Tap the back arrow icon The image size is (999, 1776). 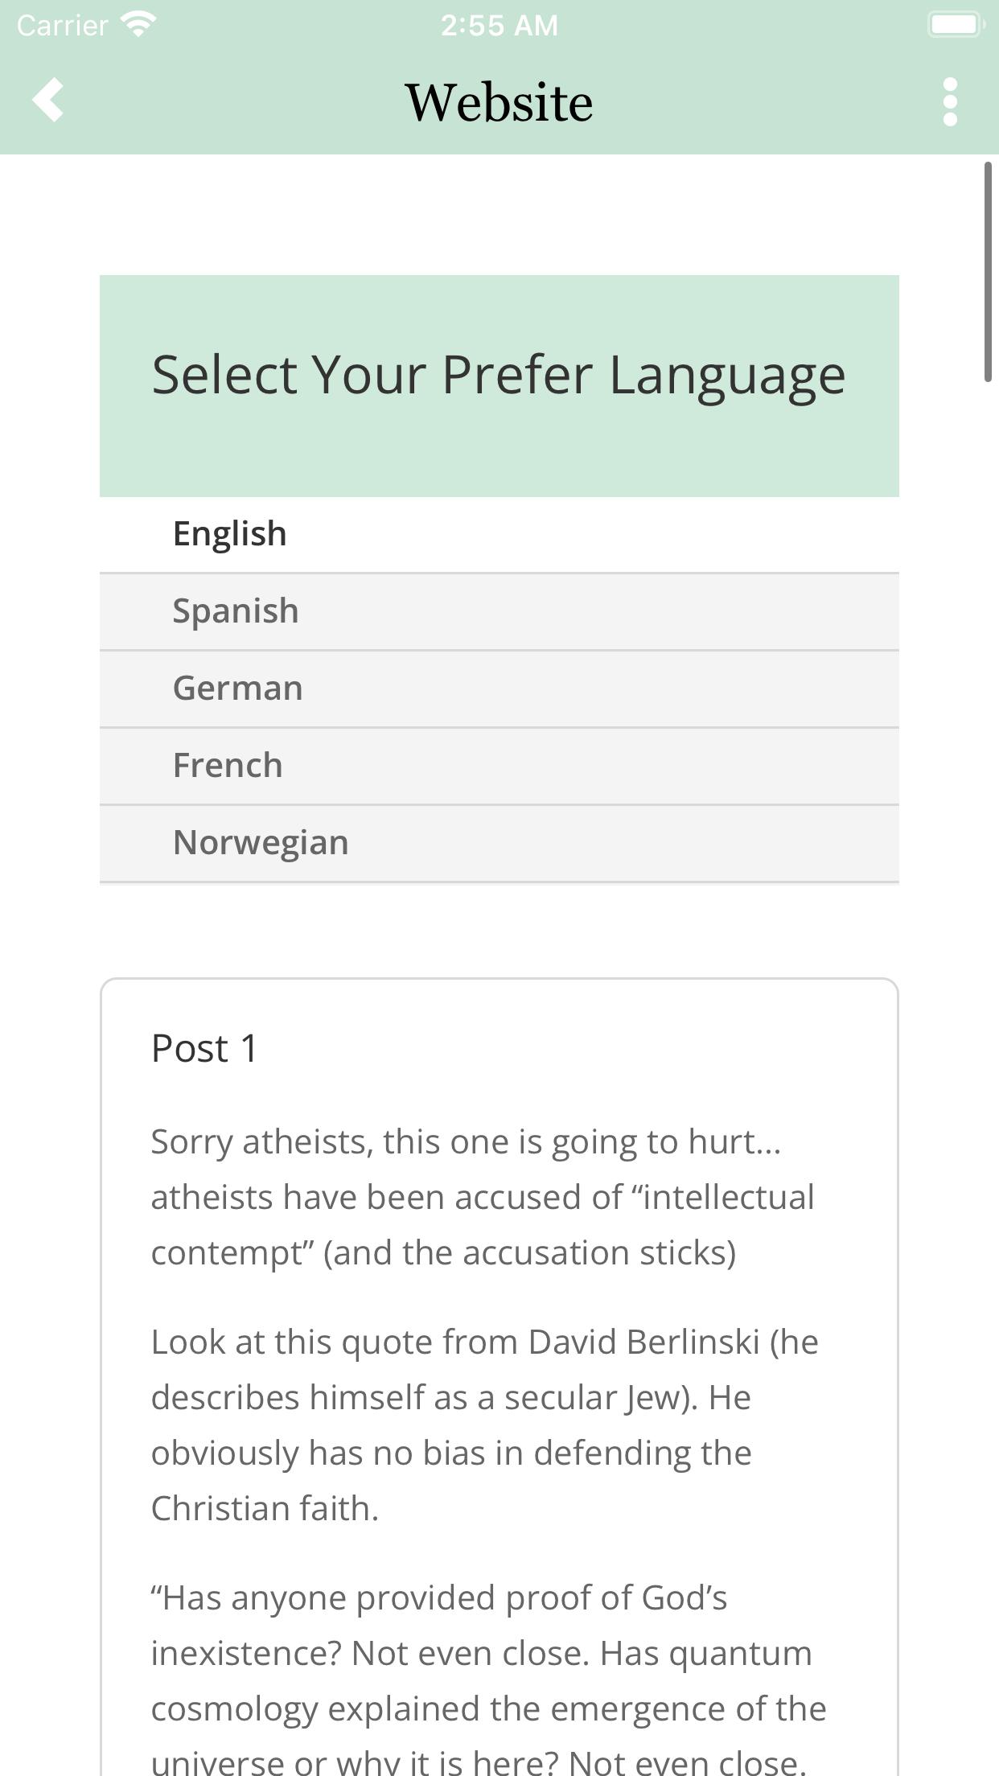coord(48,101)
